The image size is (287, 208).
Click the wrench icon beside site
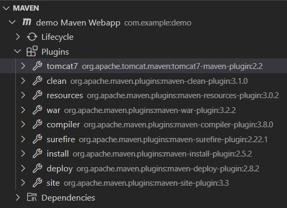(37, 183)
